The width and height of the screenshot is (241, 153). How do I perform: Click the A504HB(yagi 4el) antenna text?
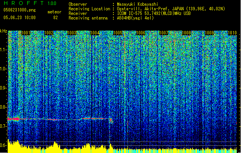click(x=135, y=18)
